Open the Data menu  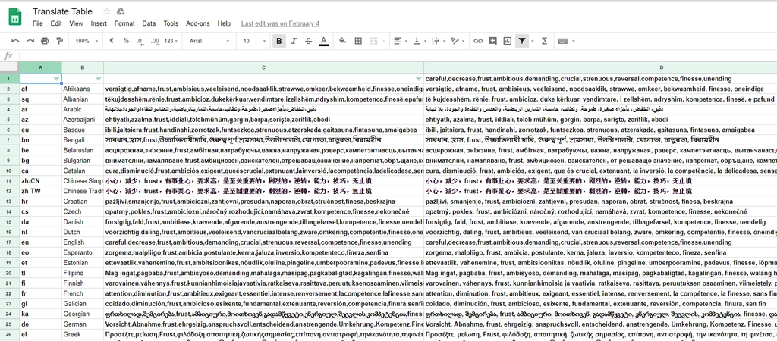pyautogui.click(x=149, y=23)
